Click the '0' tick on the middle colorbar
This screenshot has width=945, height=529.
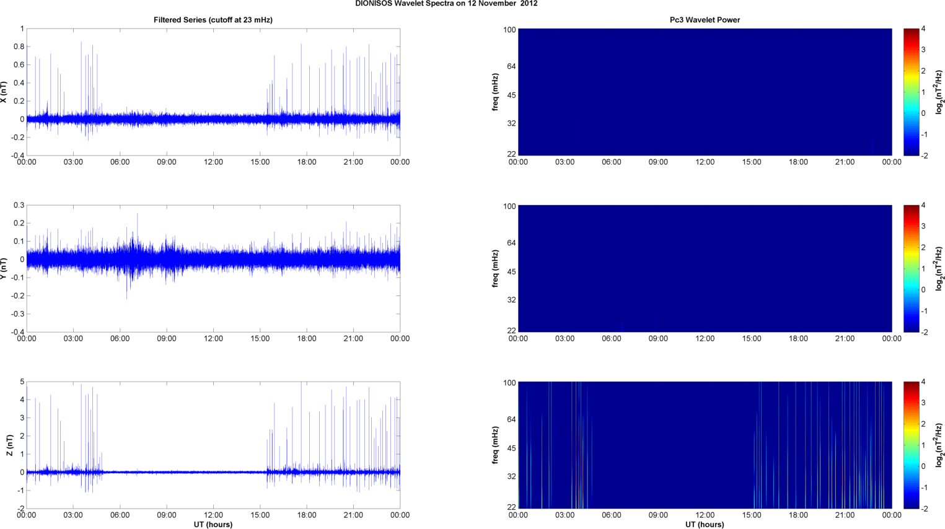pyautogui.click(x=924, y=289)
